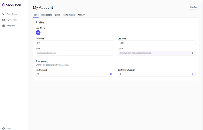Switch to the Notifications tab

[47, 15]
